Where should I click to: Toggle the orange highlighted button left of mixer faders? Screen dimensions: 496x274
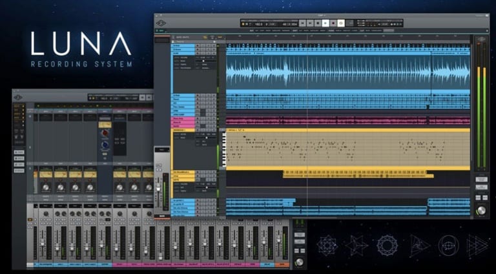pos(30,219)
